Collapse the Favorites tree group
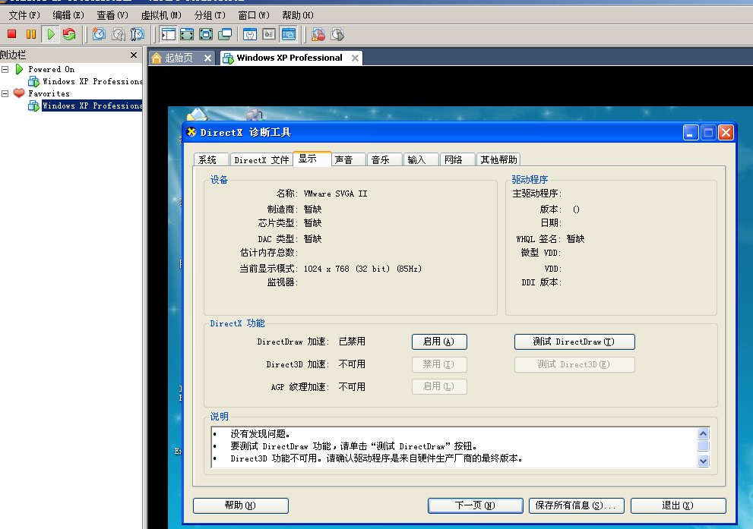The width and height of the screenshot is (753, 529). tap(5, 93)
